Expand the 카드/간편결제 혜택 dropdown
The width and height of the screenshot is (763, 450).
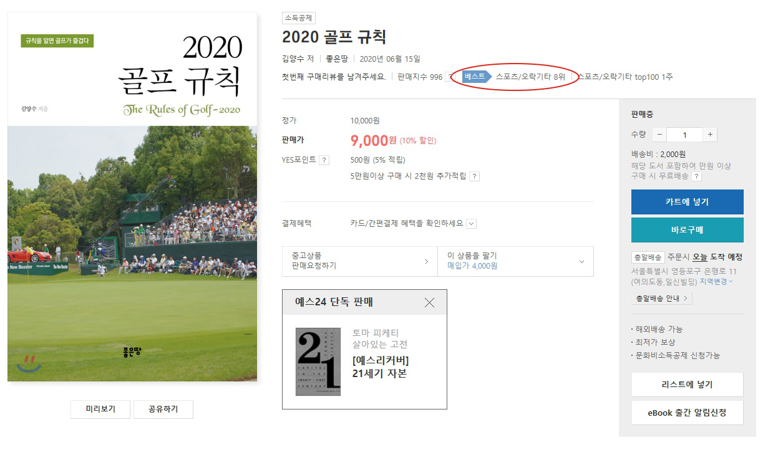click(471, 224)
